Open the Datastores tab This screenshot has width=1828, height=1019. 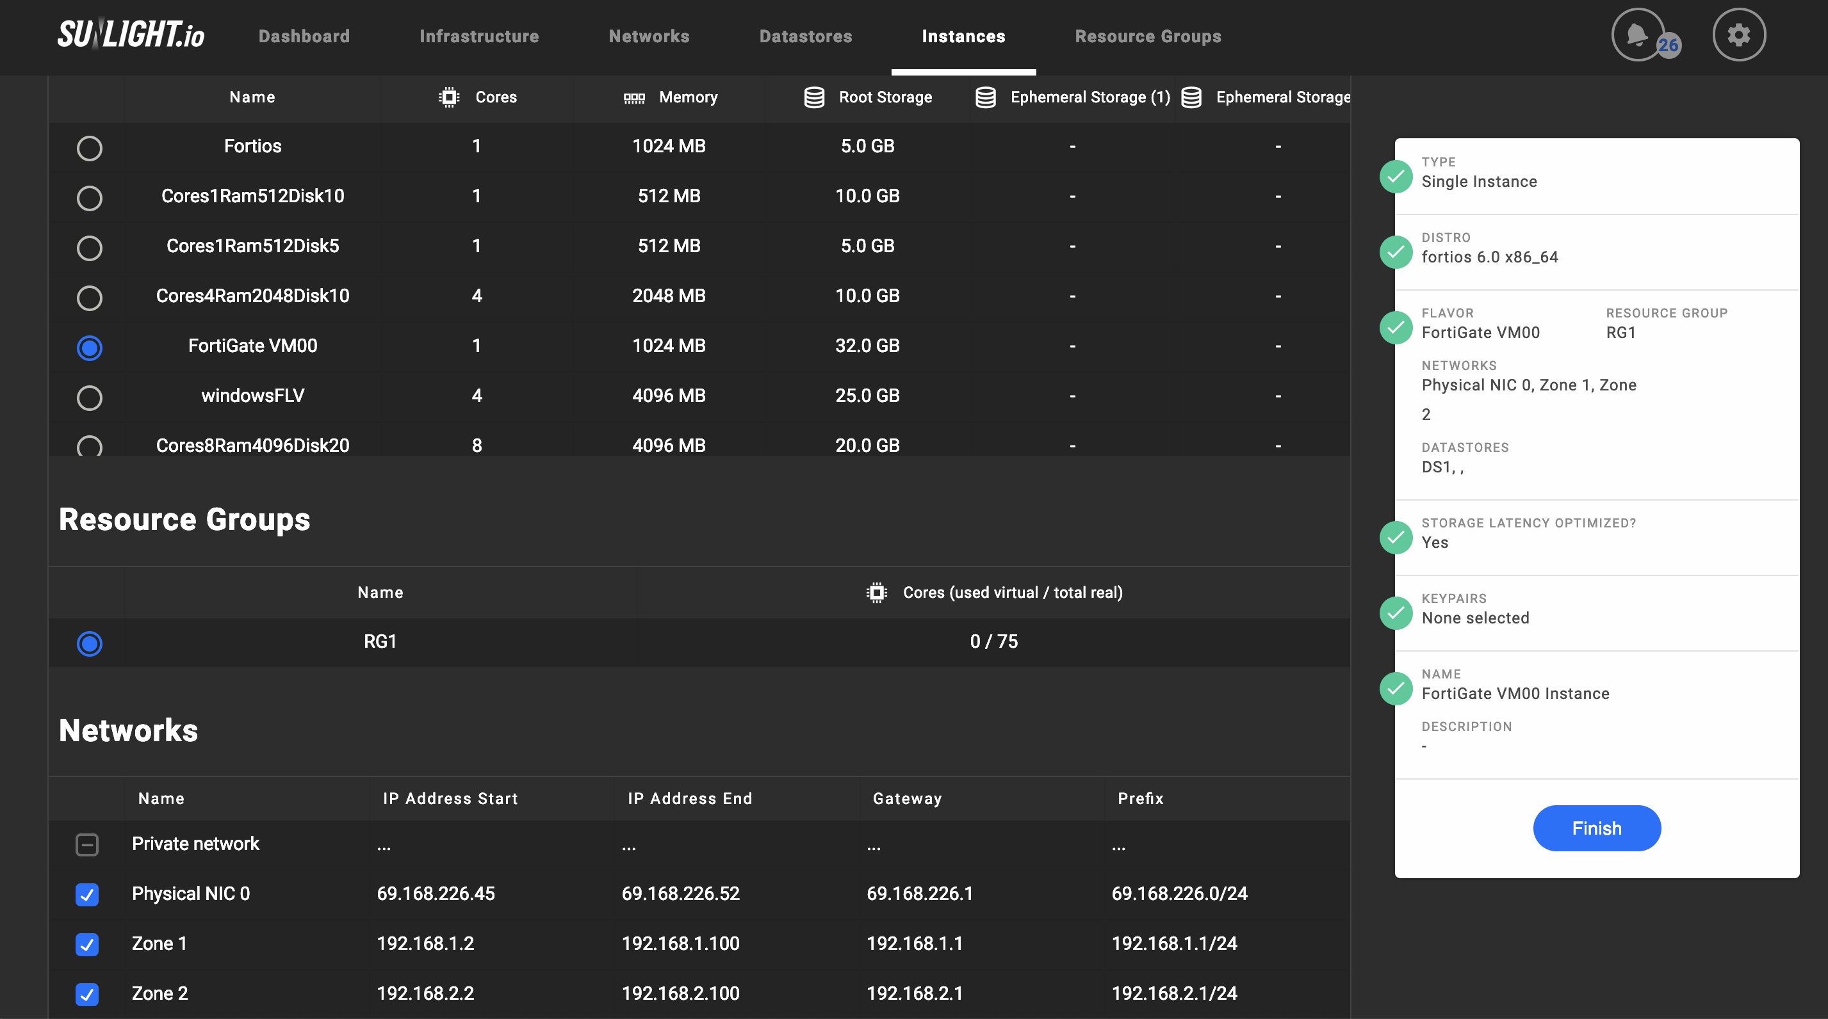[805, 36]
